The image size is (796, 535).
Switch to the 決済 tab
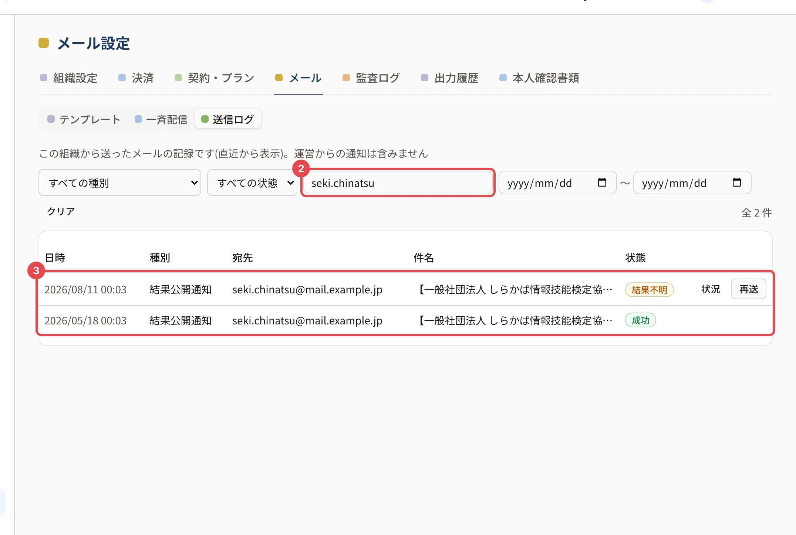(x=136, y=78)
